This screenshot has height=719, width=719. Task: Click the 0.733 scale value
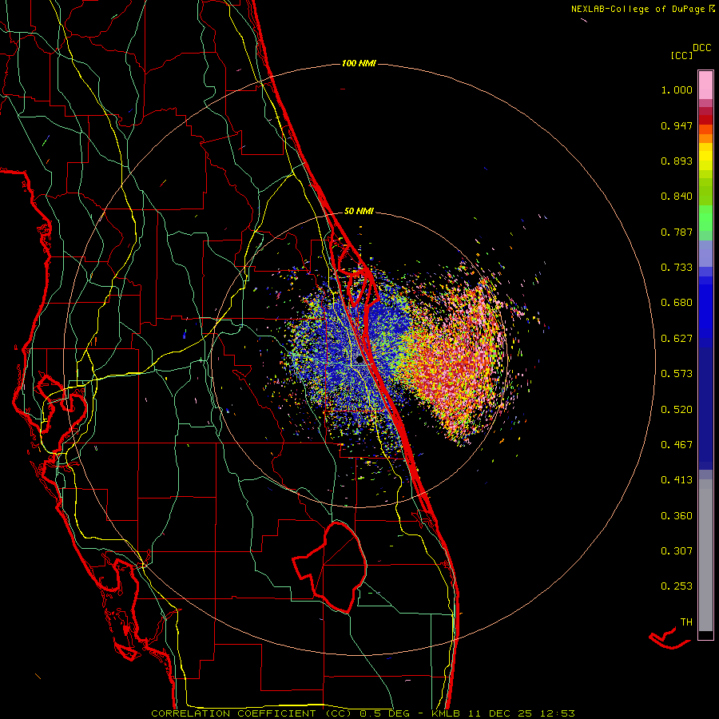[677, 268]
